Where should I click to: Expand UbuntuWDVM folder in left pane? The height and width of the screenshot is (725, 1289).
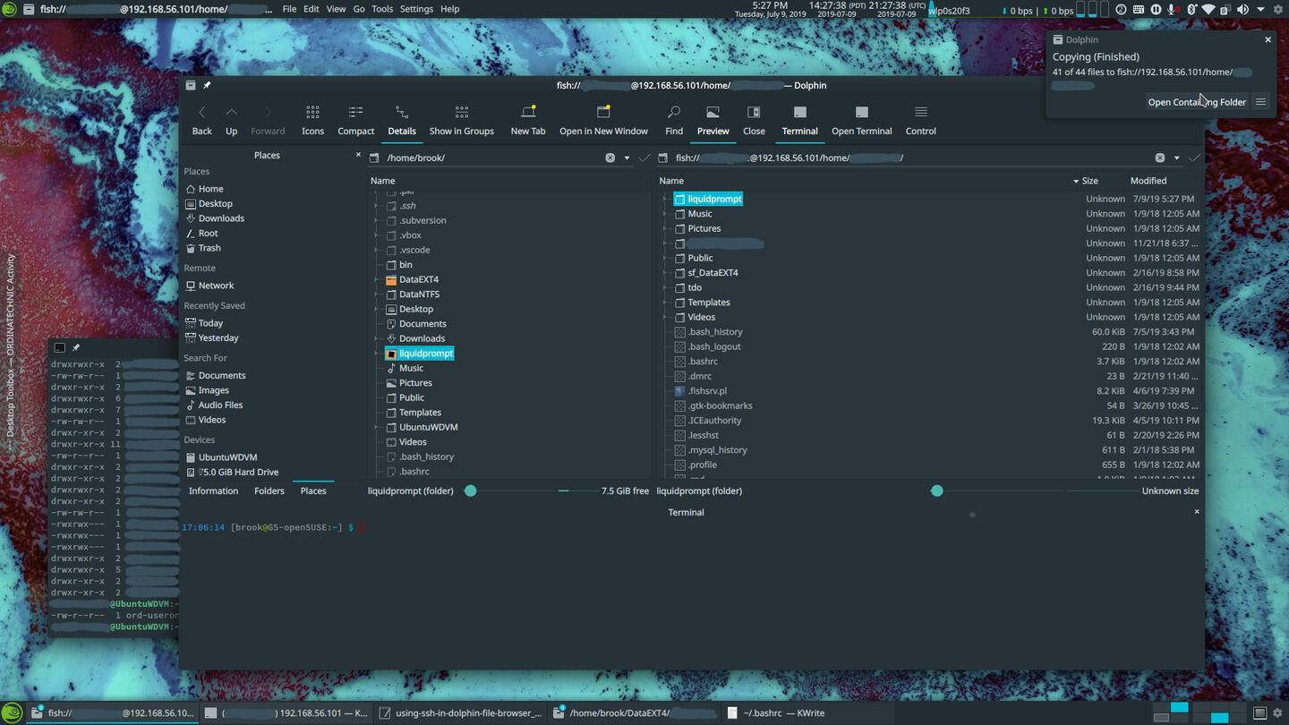pyautogui.click(x=377, y=427)
